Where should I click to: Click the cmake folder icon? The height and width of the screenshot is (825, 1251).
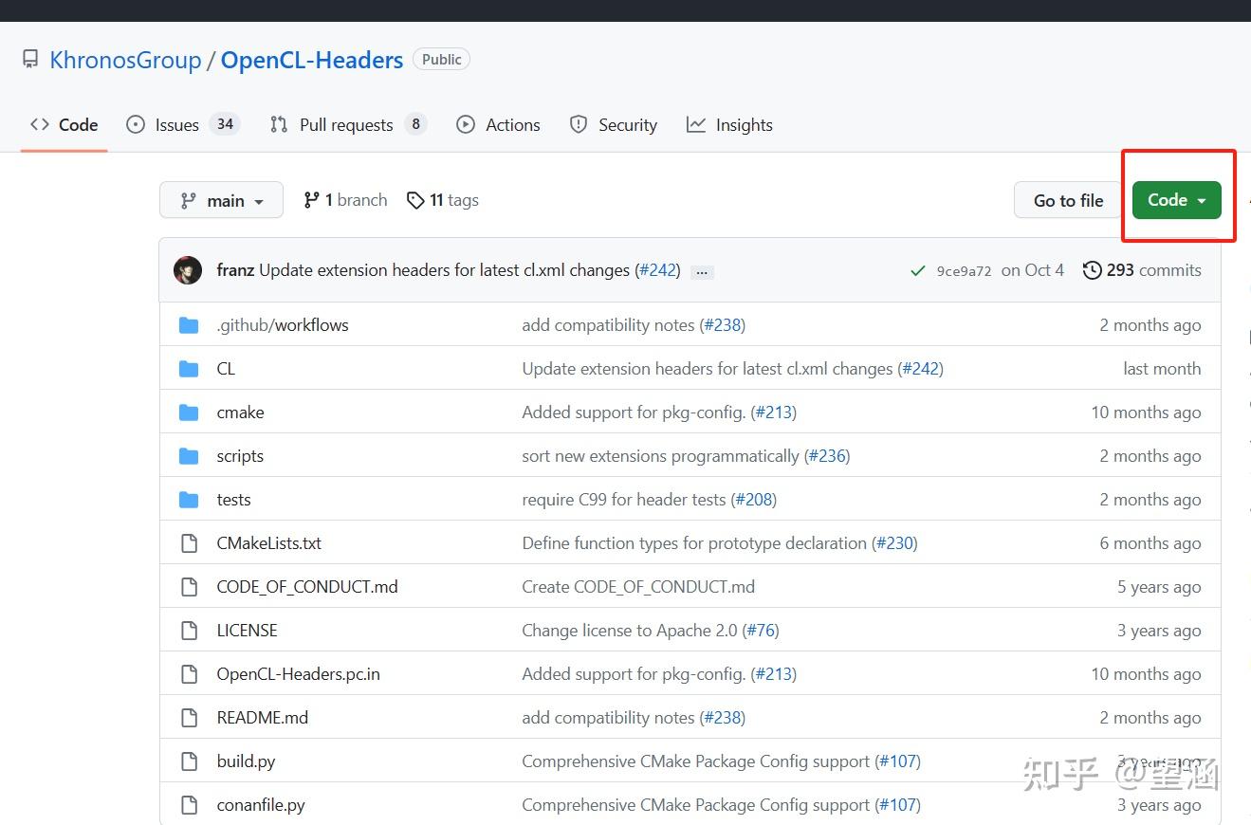[189, 412]
